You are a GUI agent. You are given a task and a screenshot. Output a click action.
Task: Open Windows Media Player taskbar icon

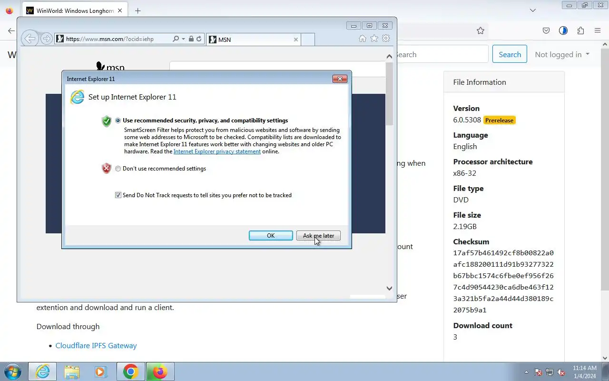click(x=100, y=371)
